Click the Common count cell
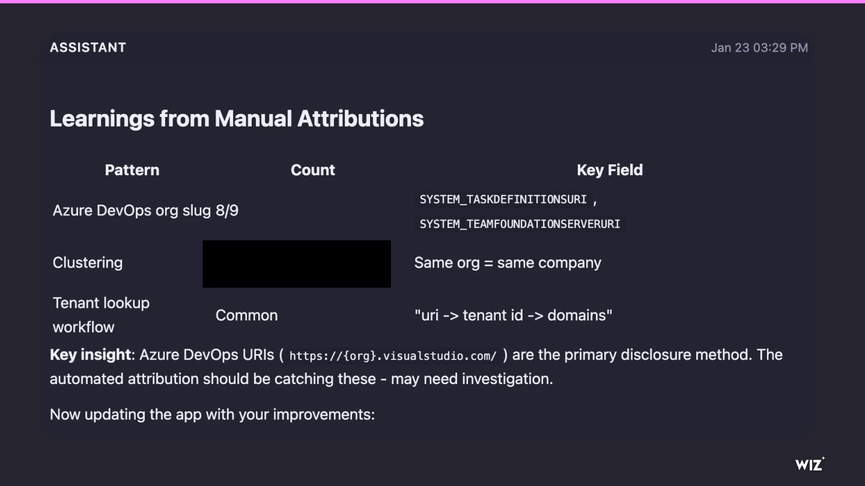865x486 pixels. pos(246,316)
